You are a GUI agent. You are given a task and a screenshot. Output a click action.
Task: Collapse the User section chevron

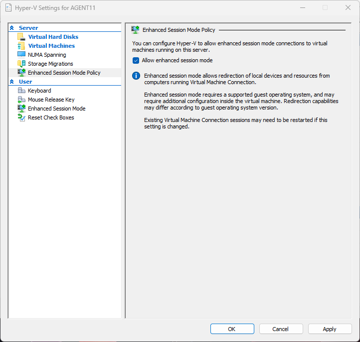point(12,82)
